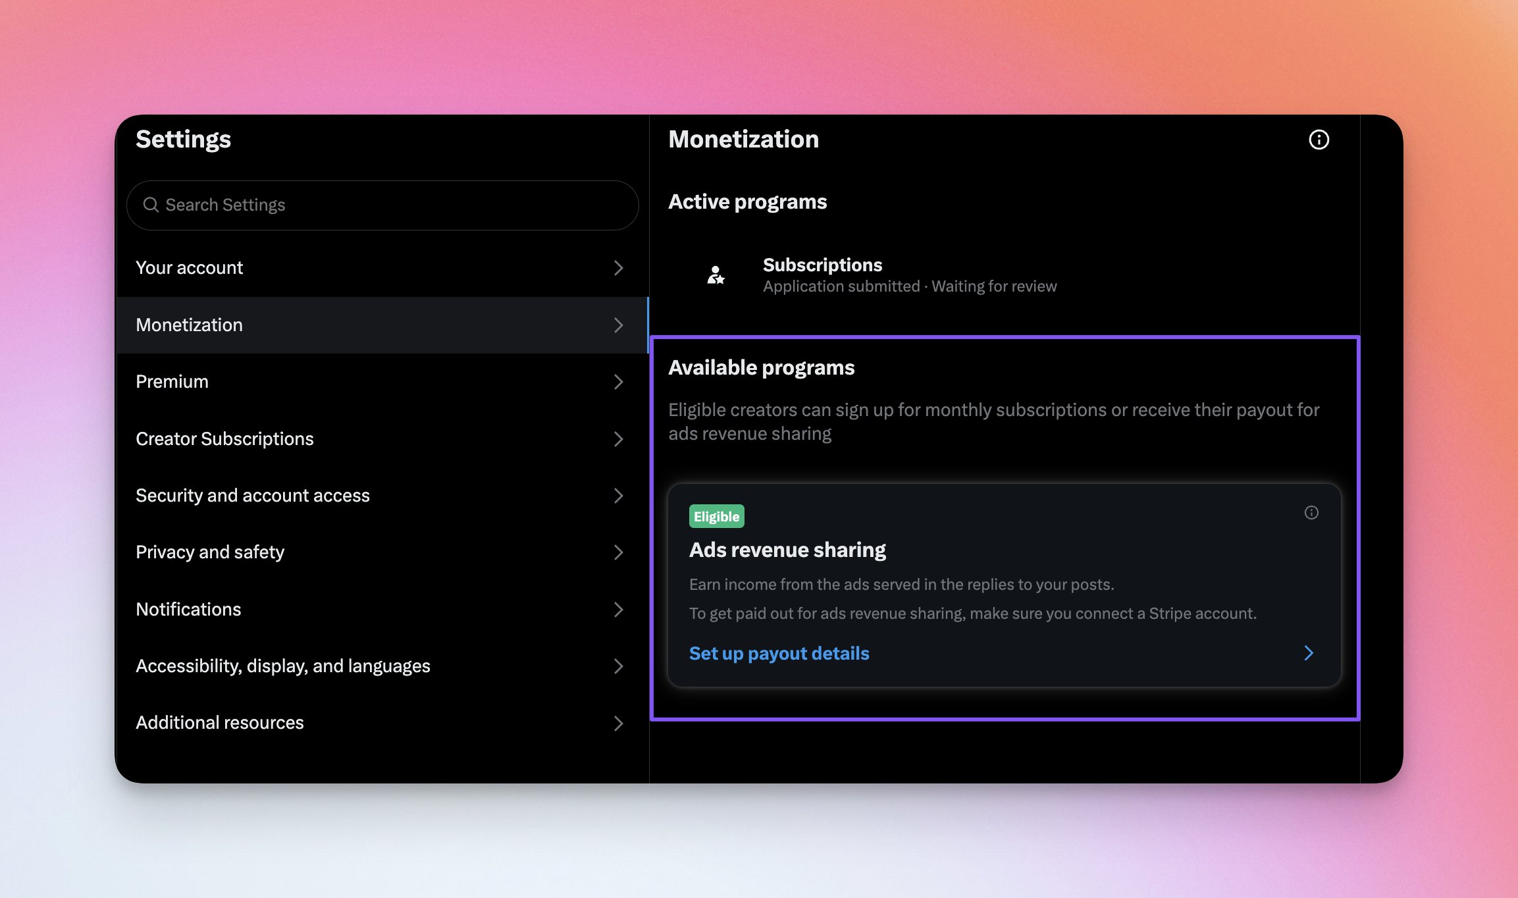
Task: Open the Your account settings
Action: click(x=382, y=268)
